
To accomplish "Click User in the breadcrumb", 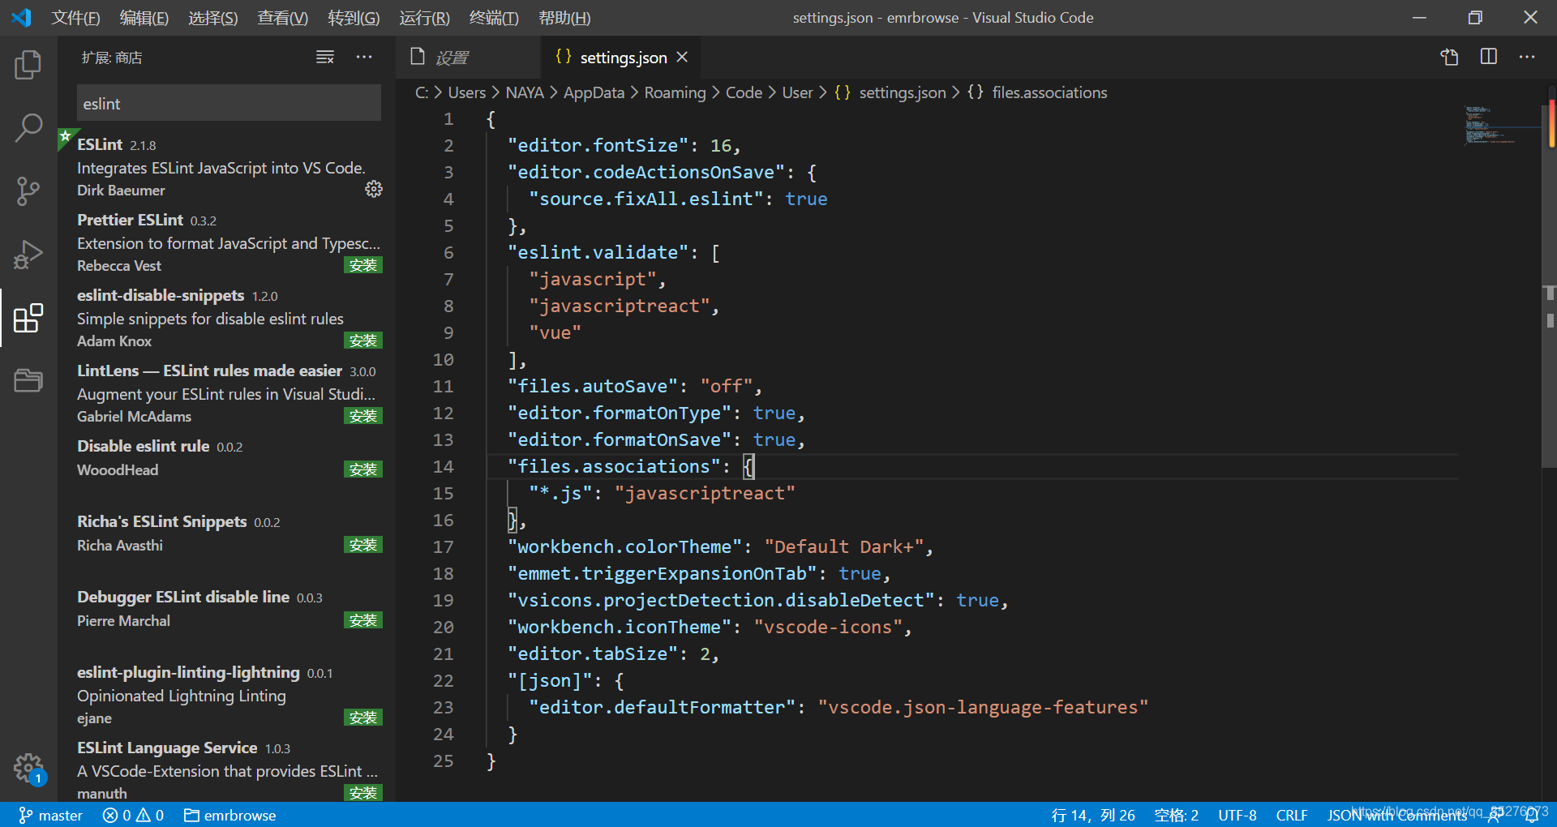I will tap(797, 92).
